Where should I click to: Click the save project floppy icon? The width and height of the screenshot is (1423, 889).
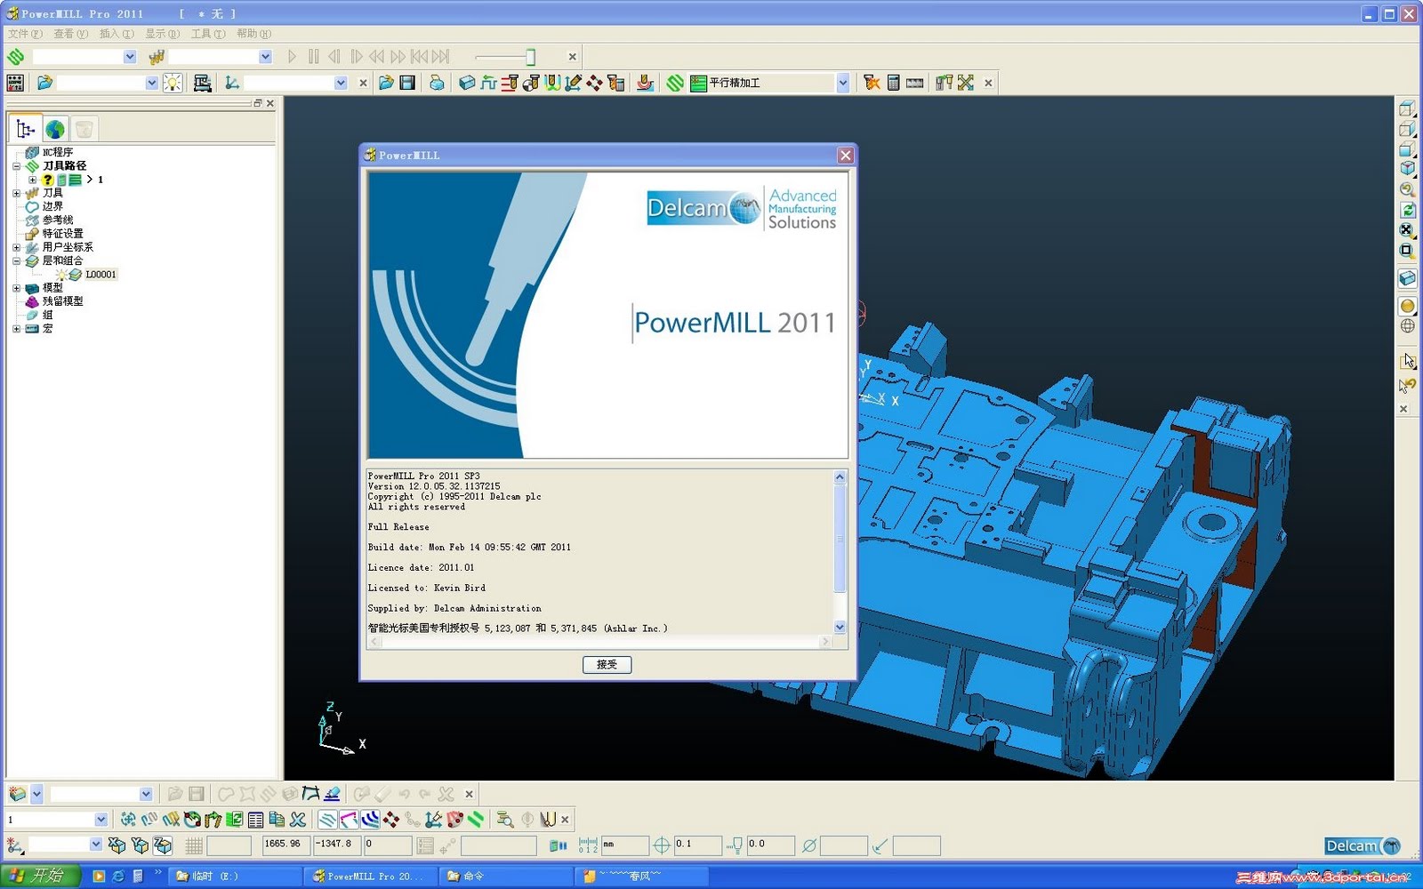click(x=407, y=83)
